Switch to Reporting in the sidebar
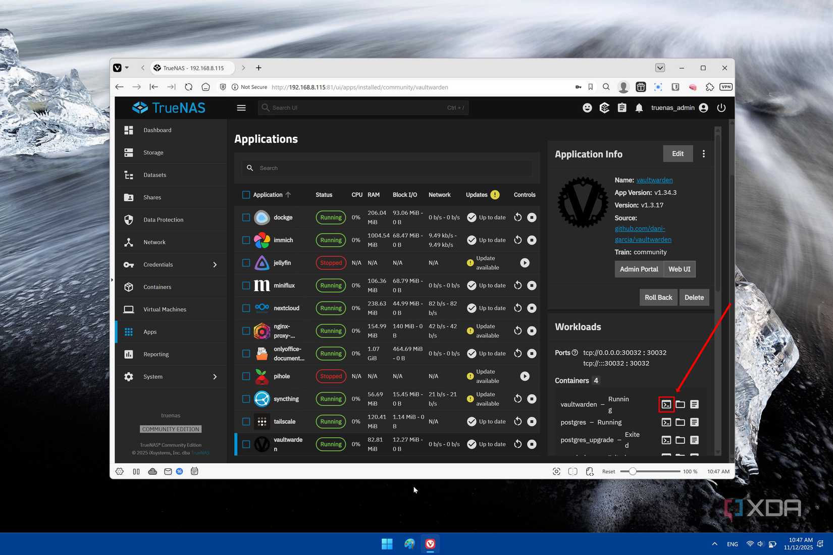 pos(172,355)
